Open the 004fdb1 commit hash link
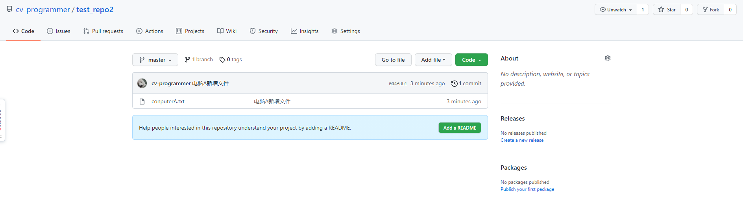743x205 pixels. (398, 84)
